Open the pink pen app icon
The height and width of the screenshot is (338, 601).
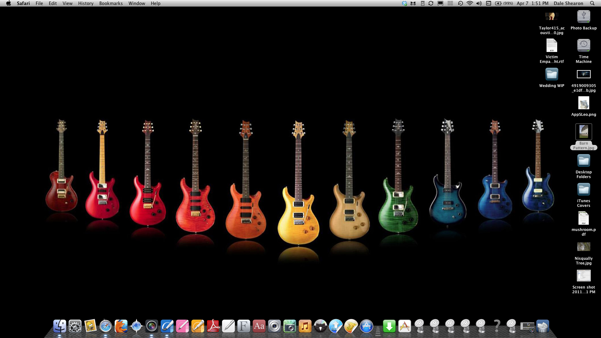182,326
